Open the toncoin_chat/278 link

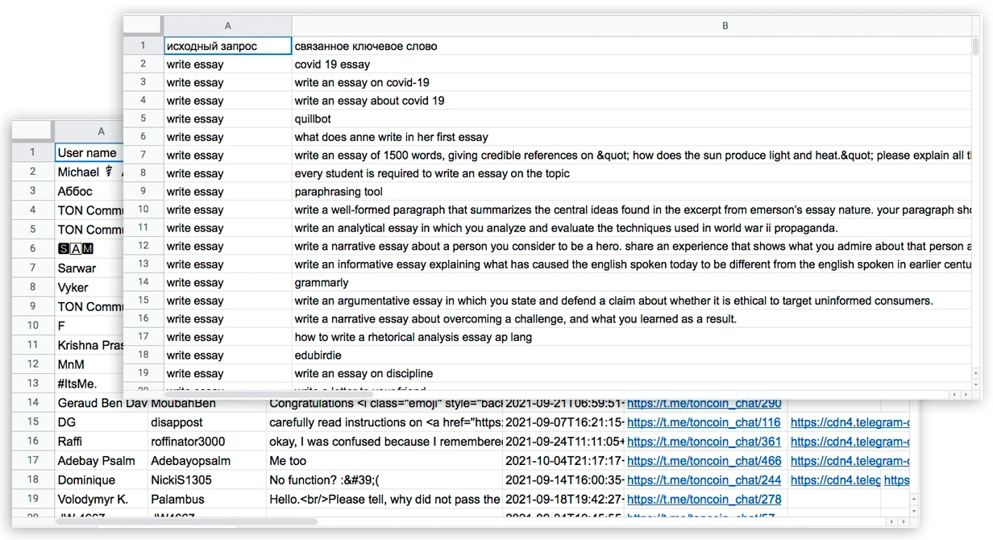point(704,500)
